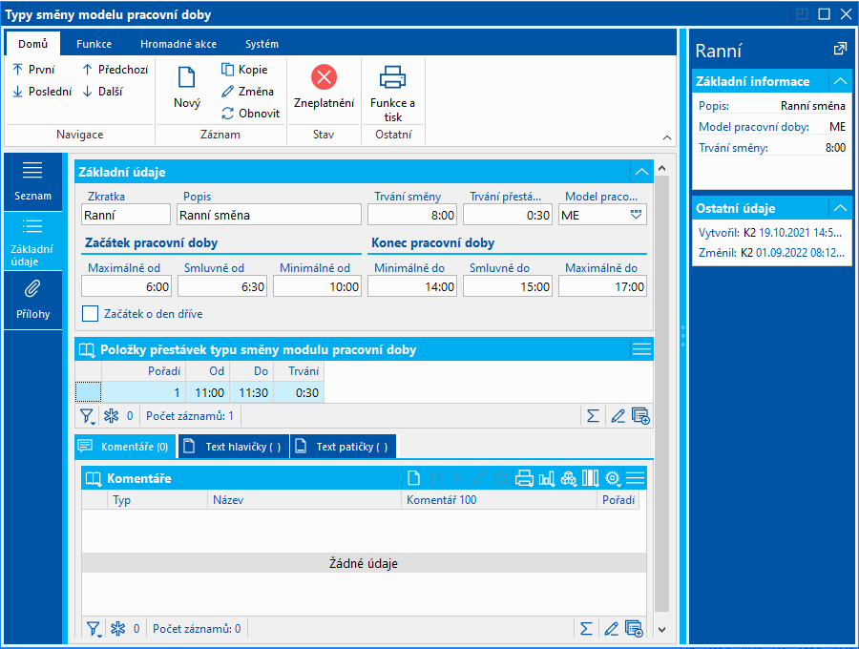
Task: Select Komentáře (0) tab
Action: [x=125, y=447]
